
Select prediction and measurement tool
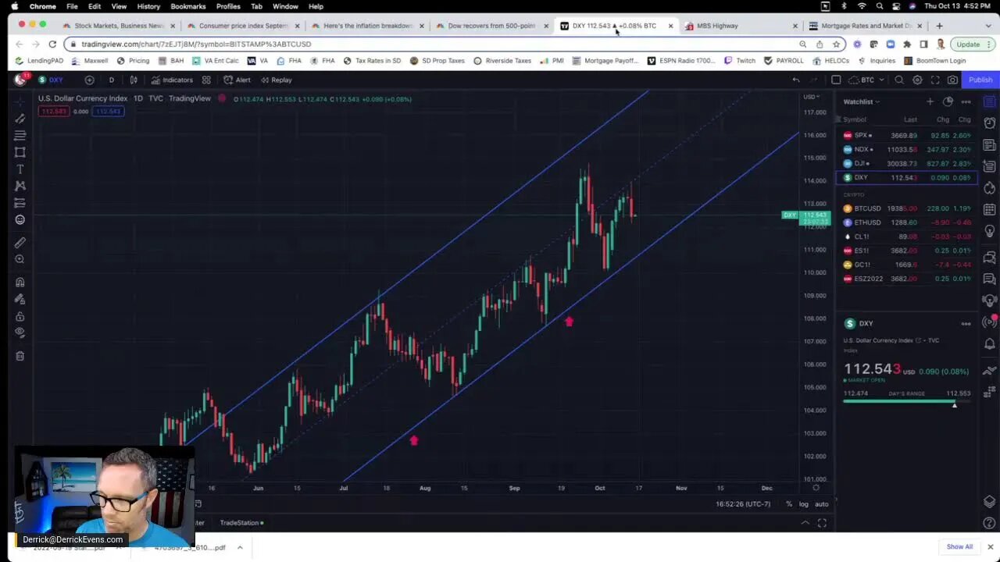20,203
